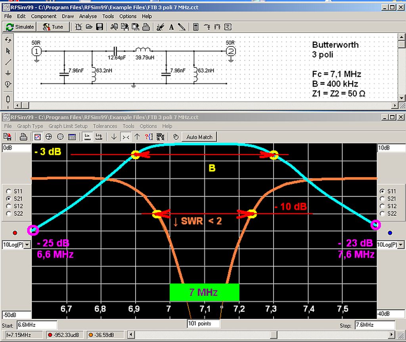
Task: Open the calculator tool
Action: [x=196, y=27]
